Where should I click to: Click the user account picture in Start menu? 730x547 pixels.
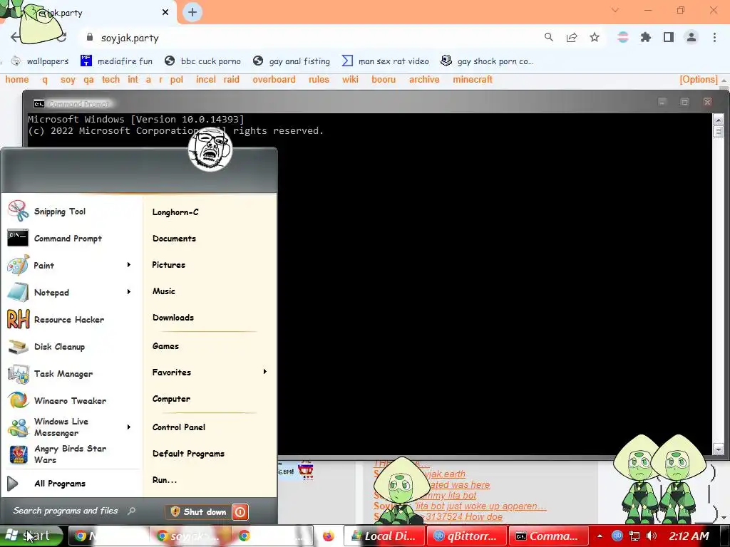(x=210, y=149)
